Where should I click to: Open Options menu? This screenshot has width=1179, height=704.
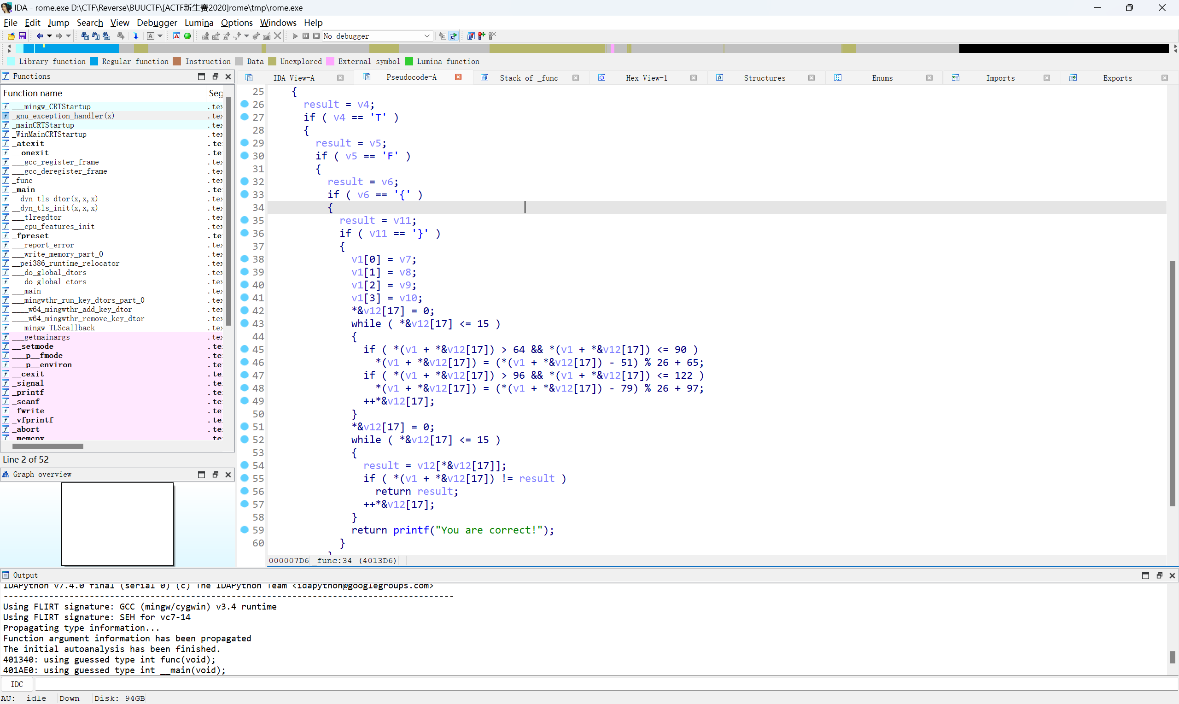(x=237, y=22)
